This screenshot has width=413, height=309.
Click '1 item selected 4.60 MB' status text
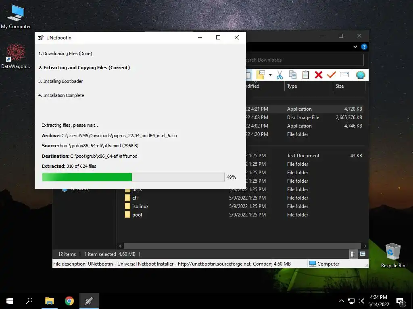tap(110, 254)
